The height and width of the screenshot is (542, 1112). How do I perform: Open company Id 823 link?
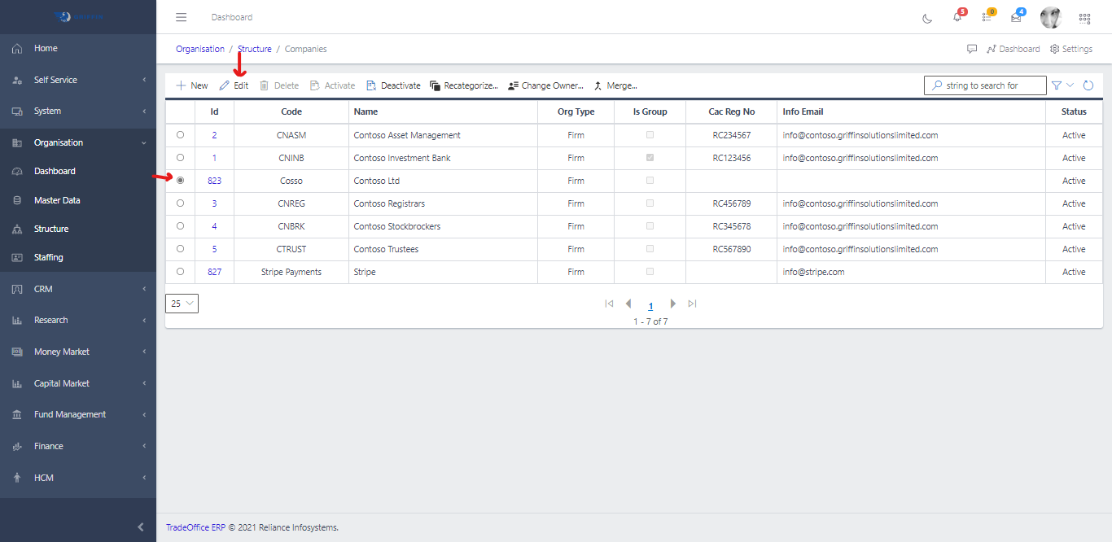214,181
